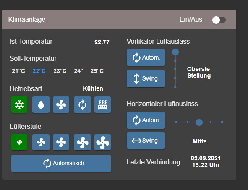Select the second fan speed level
This screenshot has height=190, width=248.
coord(41,142)
